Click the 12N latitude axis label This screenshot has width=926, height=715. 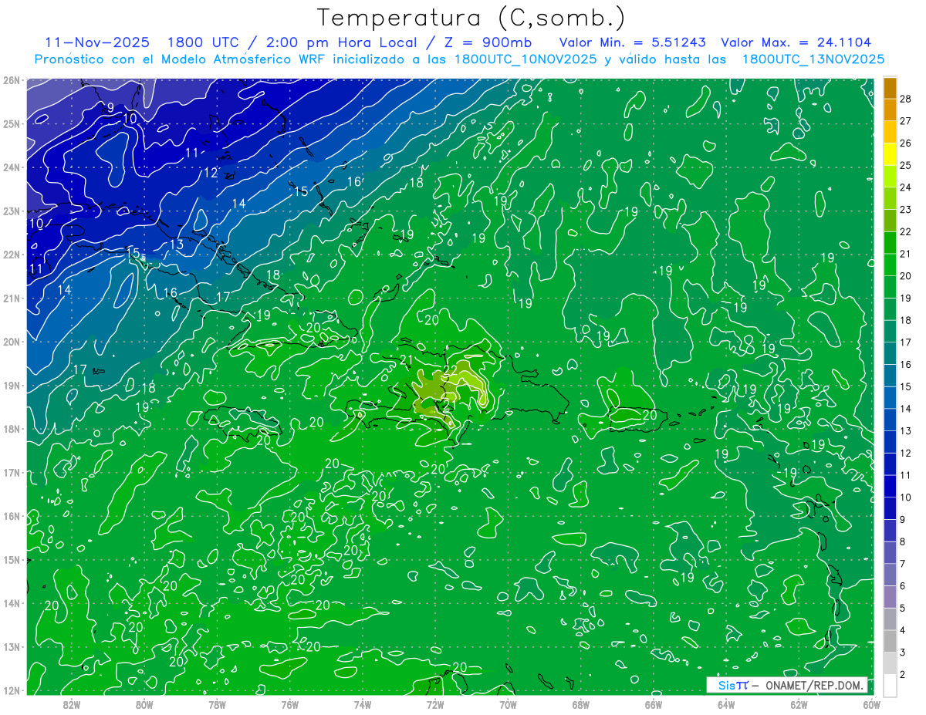point(12,690)
